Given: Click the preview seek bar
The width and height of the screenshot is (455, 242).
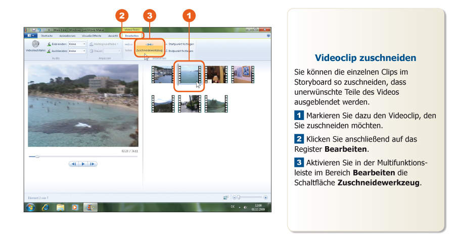Looking at the screenshot, I should tap(76, 156).
